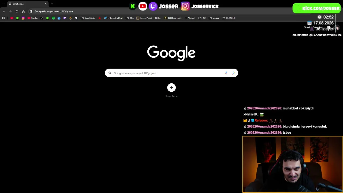Open the Gmail link
This screenshot has width=343, height=193.
307,27
